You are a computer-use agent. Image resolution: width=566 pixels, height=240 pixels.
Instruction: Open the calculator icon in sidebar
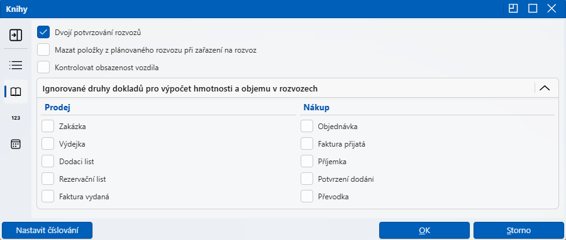16,144
